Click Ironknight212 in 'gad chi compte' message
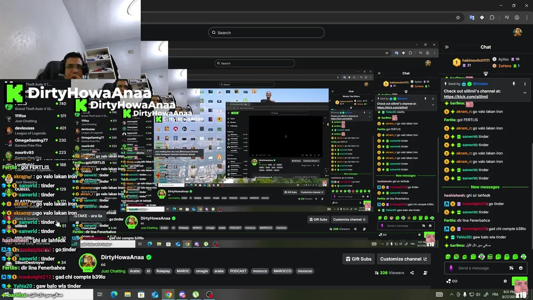 [x=474, y=229]
